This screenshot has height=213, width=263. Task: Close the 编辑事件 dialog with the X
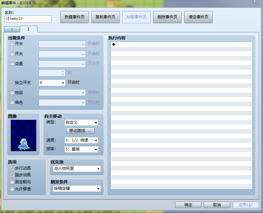coord(254,2)
